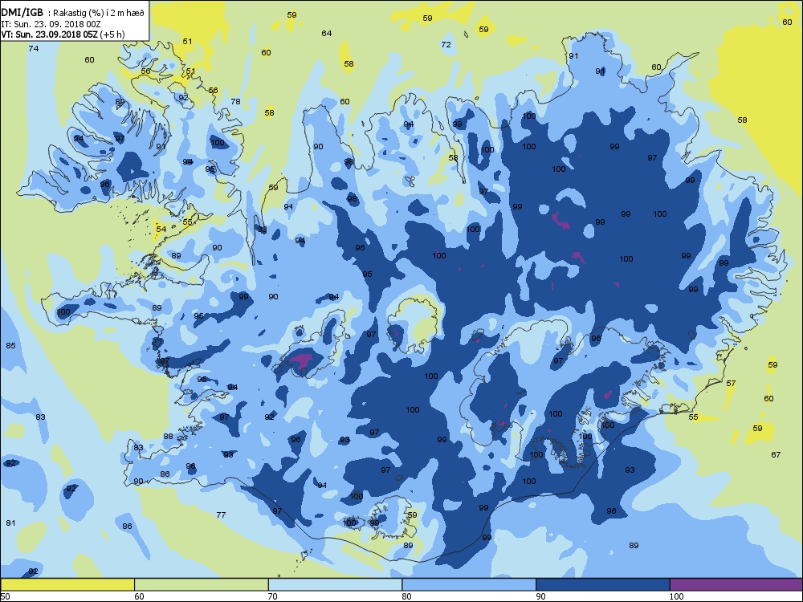
Task: Click the light blue 70–80 legend swatch
Action: point(335,584)
